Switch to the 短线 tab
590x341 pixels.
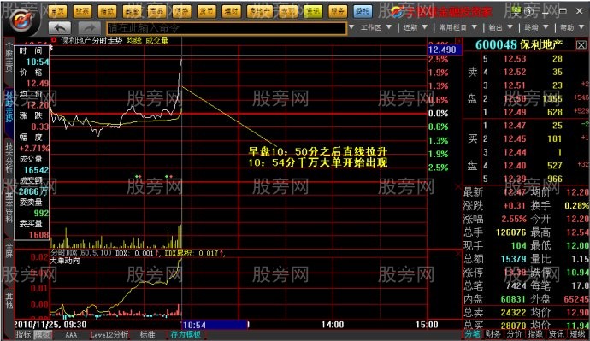[x=577, y=334]
